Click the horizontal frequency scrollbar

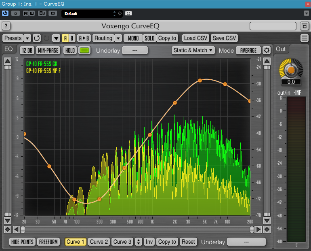coord(137,230)
